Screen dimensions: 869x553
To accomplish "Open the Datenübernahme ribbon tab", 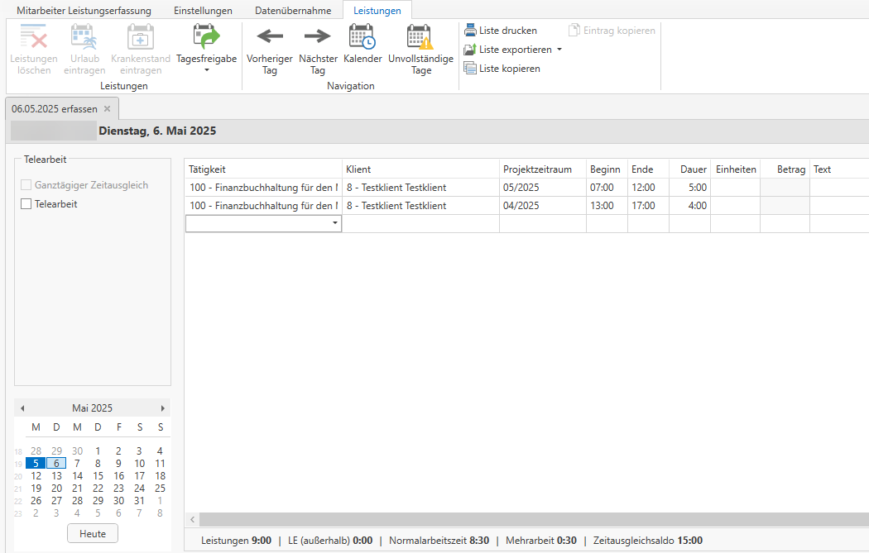I will click(x=293, y=11).
